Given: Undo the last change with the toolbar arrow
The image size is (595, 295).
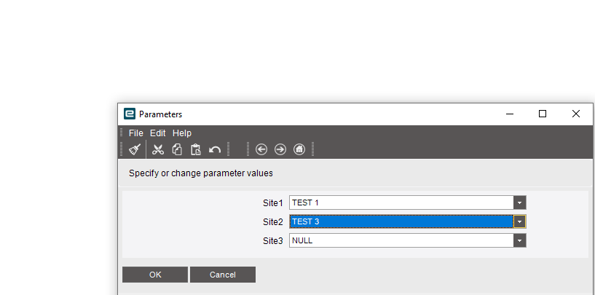Looking at the screenshot, I should coord(215,149).
